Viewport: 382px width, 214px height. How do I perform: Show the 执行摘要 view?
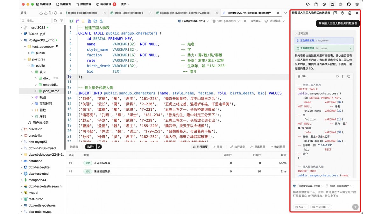tap(200, 147)
